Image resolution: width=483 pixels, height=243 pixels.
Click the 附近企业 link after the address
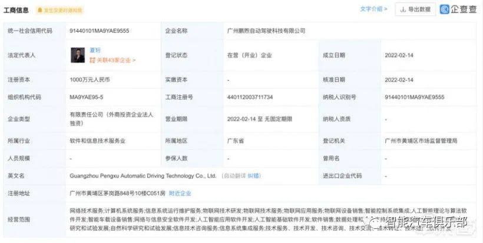pyautogui.click(x=180, y=194)
